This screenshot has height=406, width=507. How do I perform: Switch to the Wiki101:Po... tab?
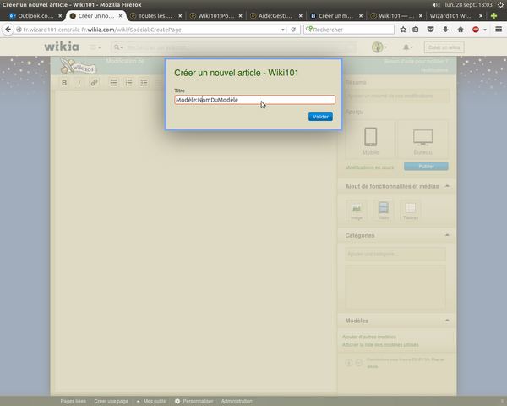pos(215,15)
